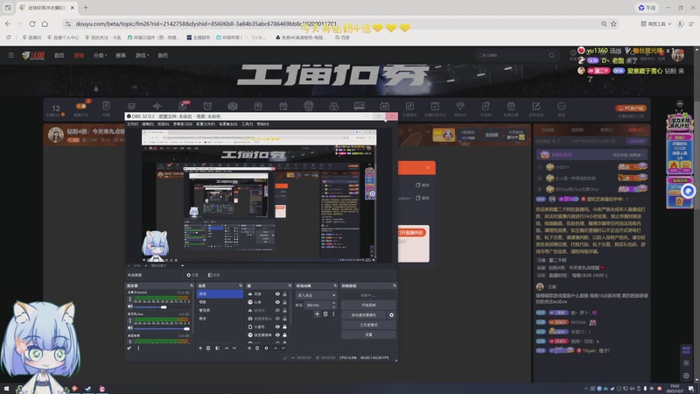Show the hidden third source via eye icon
This screenshot has width=700, height=394.
point(277,311)
